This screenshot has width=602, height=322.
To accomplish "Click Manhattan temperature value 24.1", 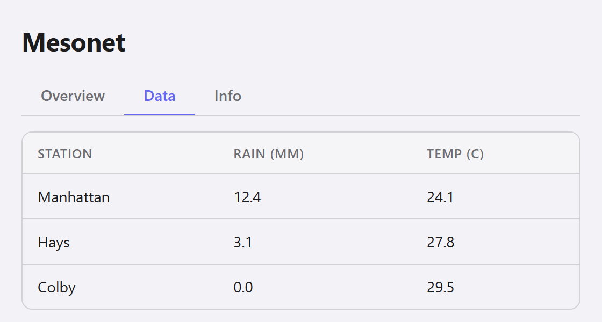I will 440,197.
